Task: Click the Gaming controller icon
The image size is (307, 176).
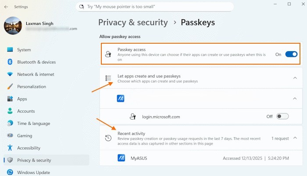Action: click(10, 135)
